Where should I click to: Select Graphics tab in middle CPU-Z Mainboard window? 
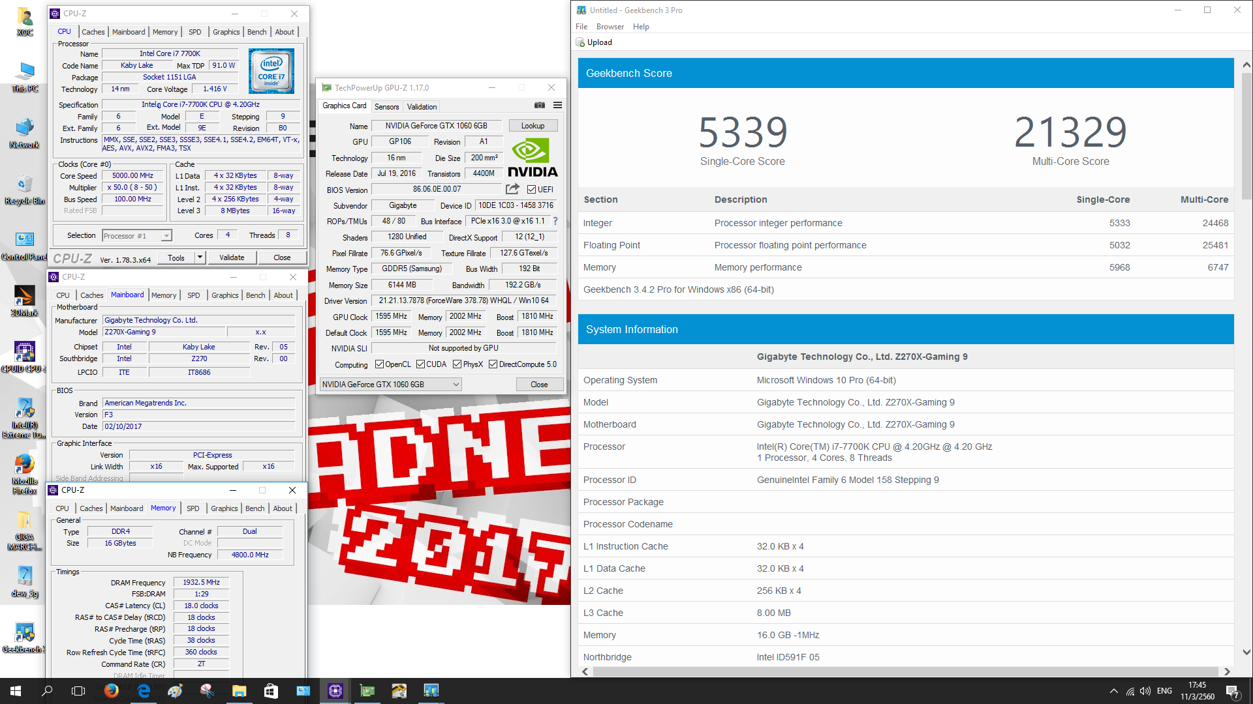[224, 295]
